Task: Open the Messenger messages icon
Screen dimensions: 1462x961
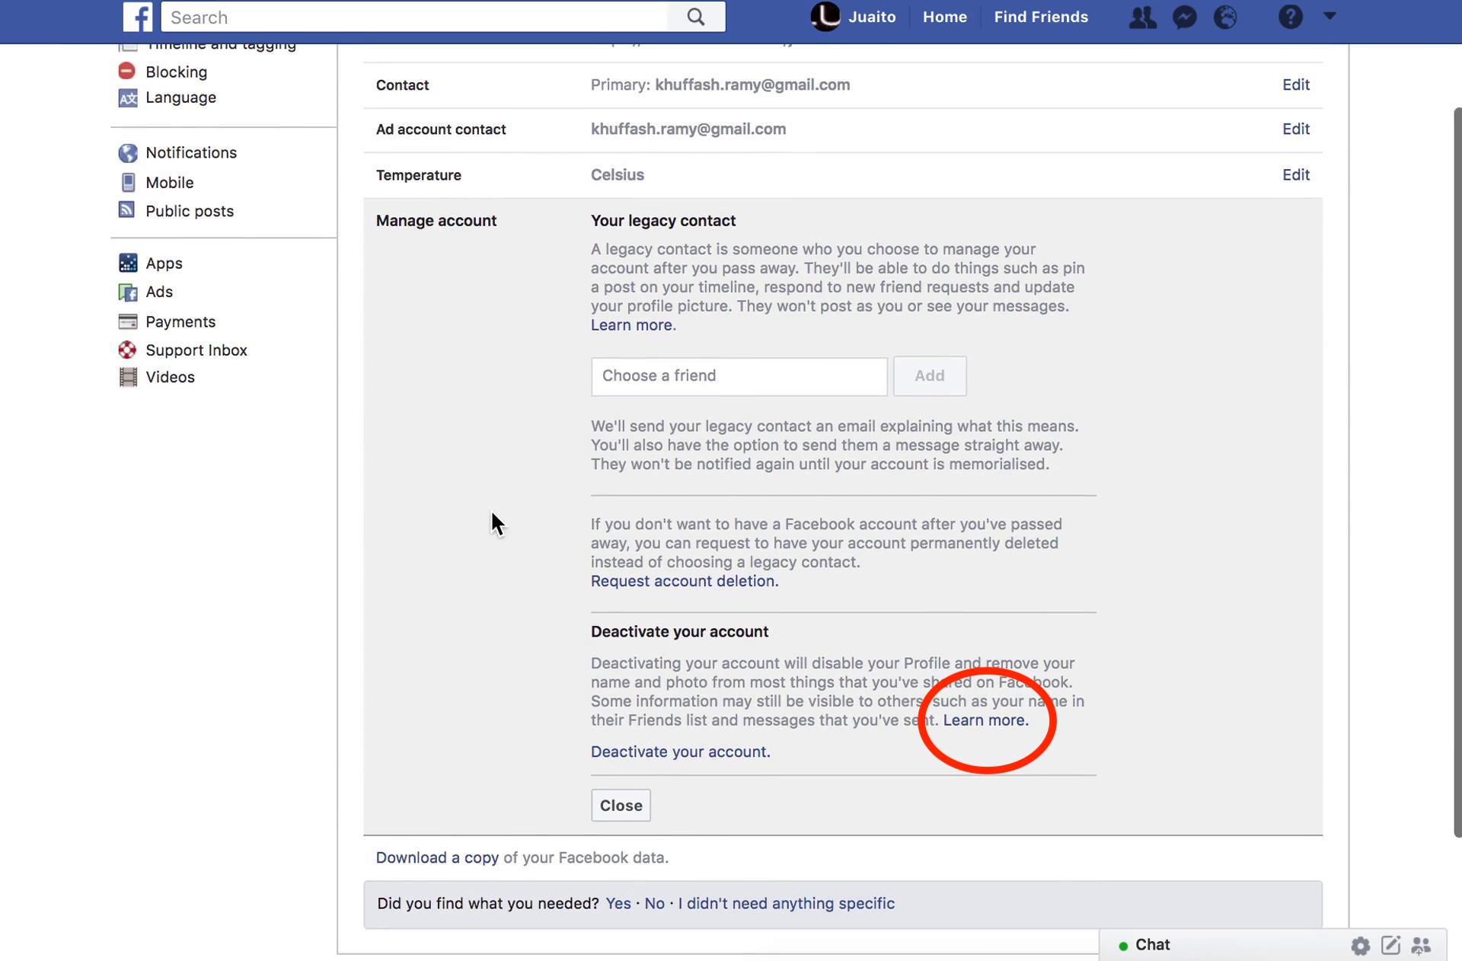Action: coord(1185,17)
